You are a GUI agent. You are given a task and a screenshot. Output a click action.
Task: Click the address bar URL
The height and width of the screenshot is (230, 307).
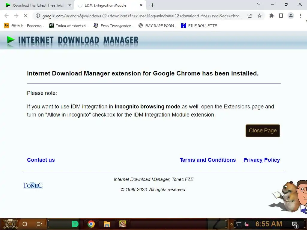pyautogui.click(x=142, y=16)
